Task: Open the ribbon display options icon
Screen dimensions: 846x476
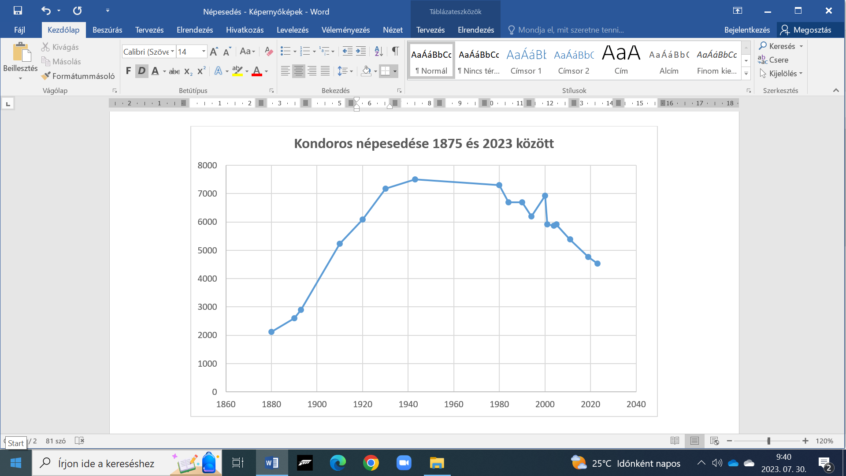Action: [738, 11]
